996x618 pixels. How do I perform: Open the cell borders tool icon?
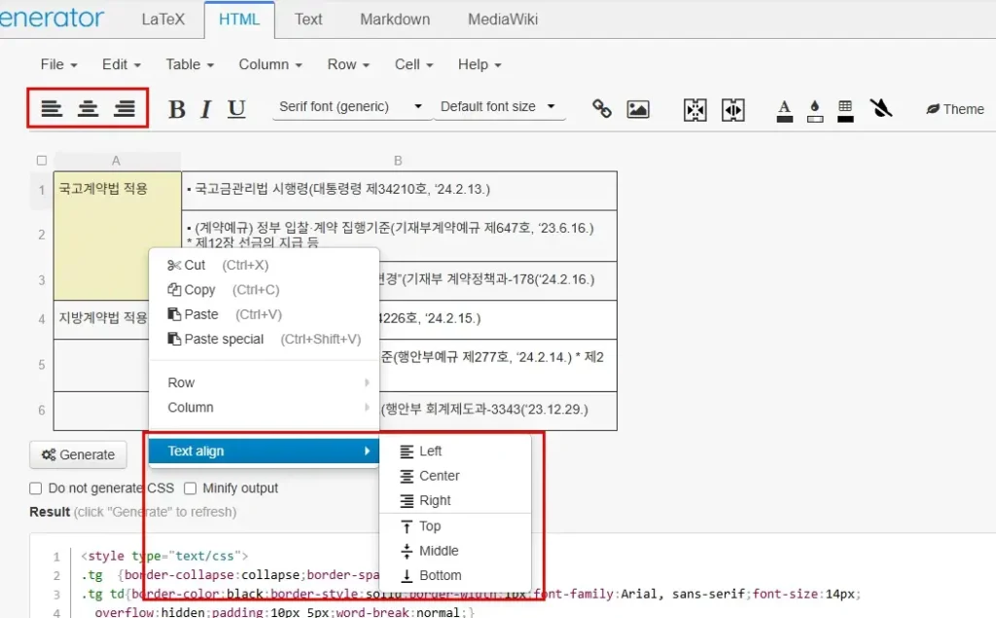pos(845,109)
